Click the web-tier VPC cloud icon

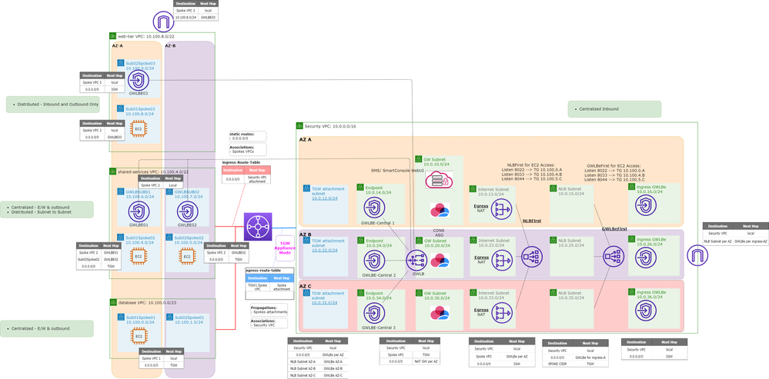coord(113,36)
